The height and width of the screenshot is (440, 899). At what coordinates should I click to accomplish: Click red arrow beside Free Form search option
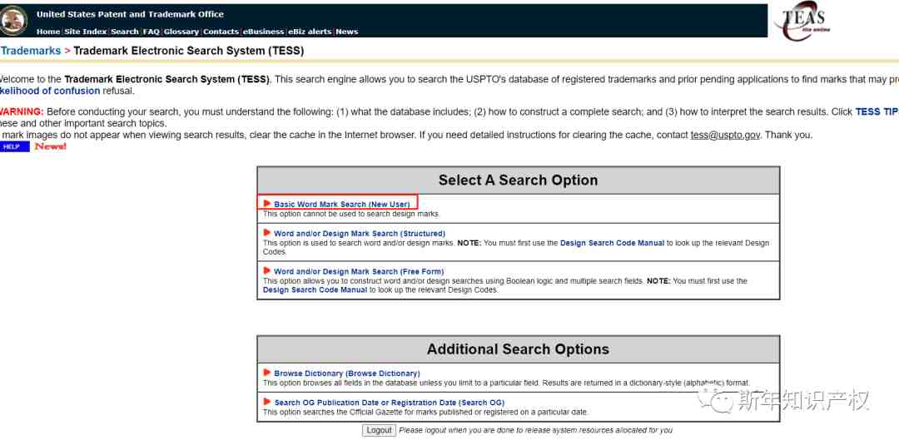267,270
